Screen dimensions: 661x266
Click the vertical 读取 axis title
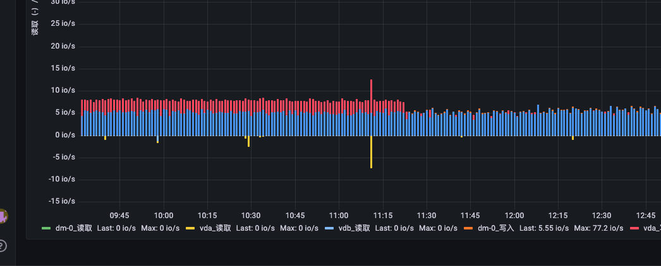(35, 27)
